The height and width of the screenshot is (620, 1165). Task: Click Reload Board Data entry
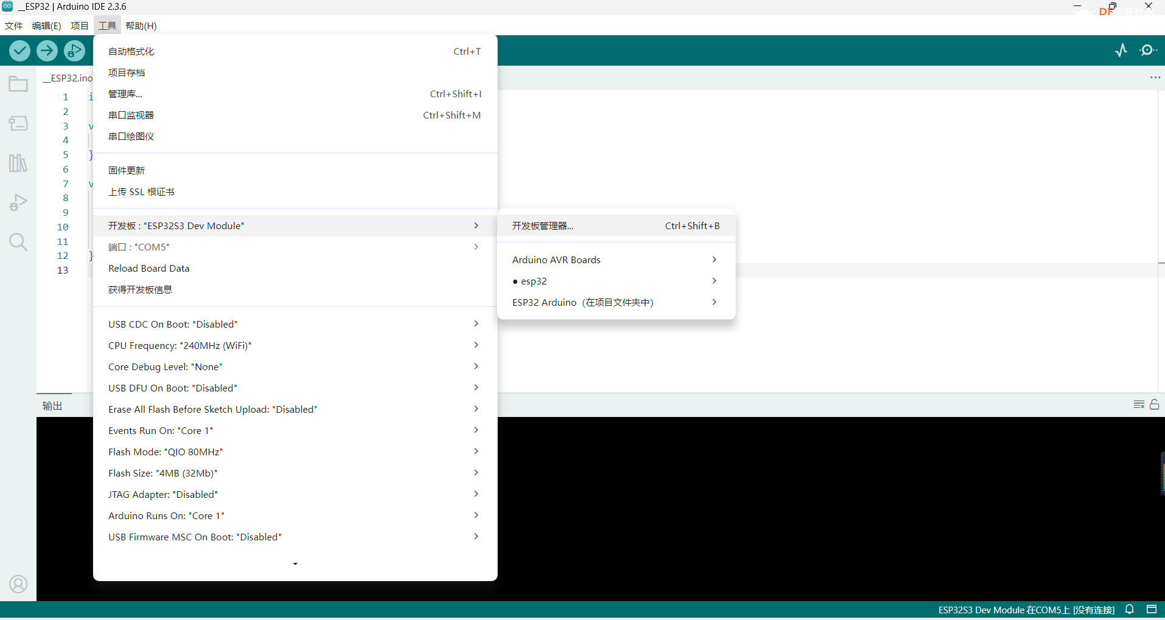[x=295, y=269]
